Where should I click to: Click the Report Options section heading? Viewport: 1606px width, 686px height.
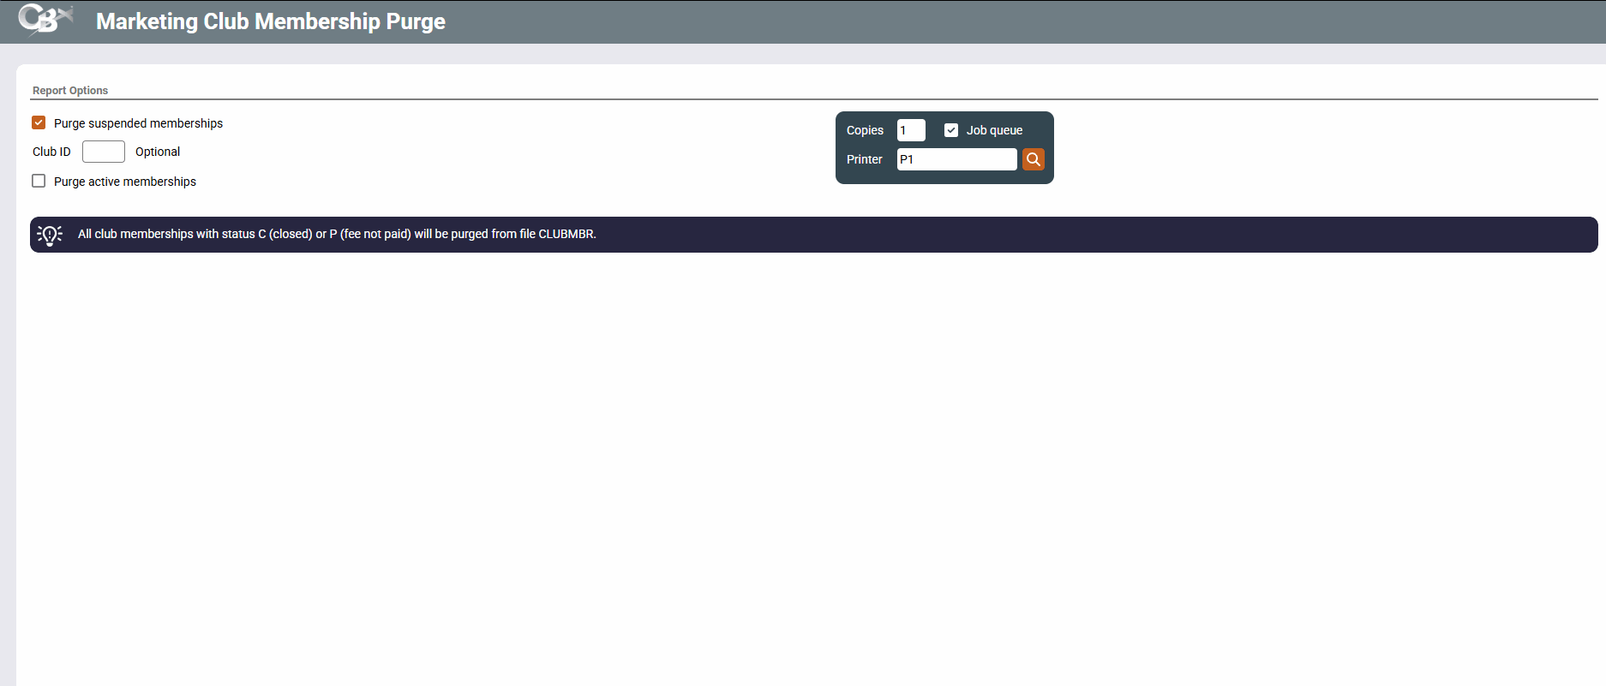pyautogui.click(x=70, y=91)
